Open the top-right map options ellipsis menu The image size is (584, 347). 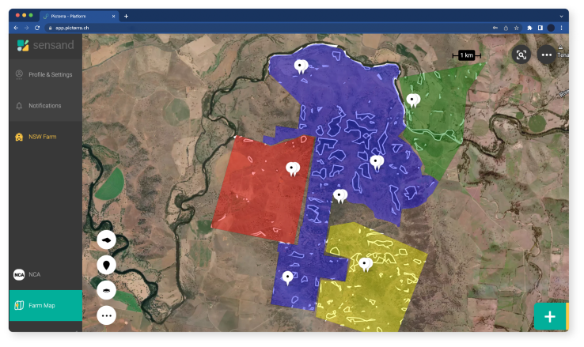pyautogui.click(x=546, y=55)
